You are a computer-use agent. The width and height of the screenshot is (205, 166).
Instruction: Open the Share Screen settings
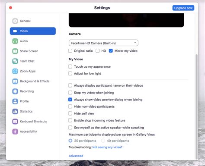pyautogui.click(x=33, y=51)
